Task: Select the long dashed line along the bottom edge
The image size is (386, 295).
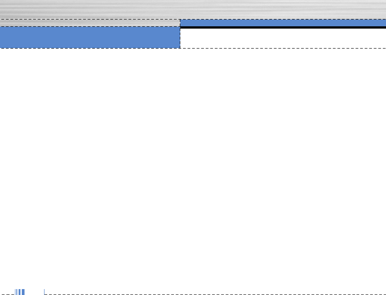Action: click(x=215, y=295)
